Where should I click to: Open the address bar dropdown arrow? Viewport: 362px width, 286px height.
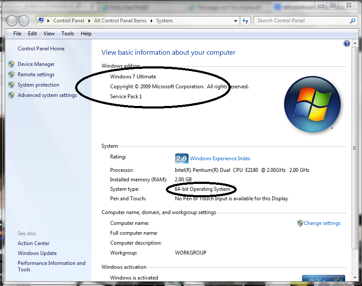point(235,20)
